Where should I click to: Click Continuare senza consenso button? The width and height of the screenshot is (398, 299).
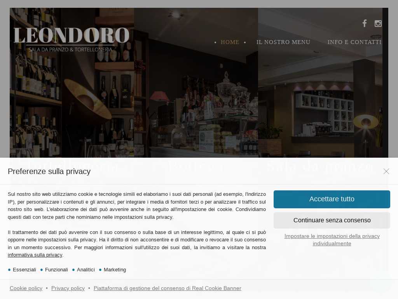[x=332, y=220]
